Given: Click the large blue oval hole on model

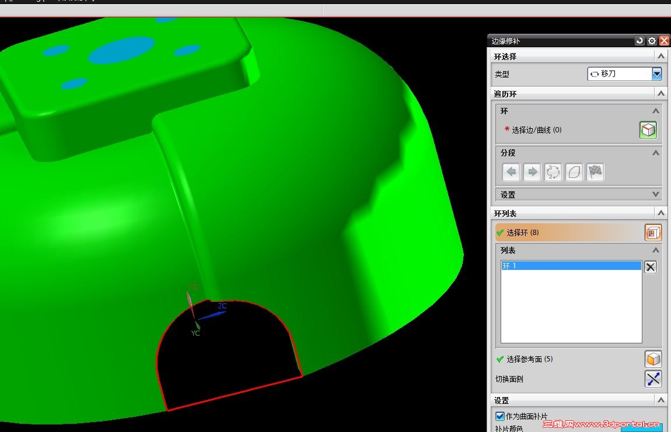Looking at the screenshot, I should [121, 50].
